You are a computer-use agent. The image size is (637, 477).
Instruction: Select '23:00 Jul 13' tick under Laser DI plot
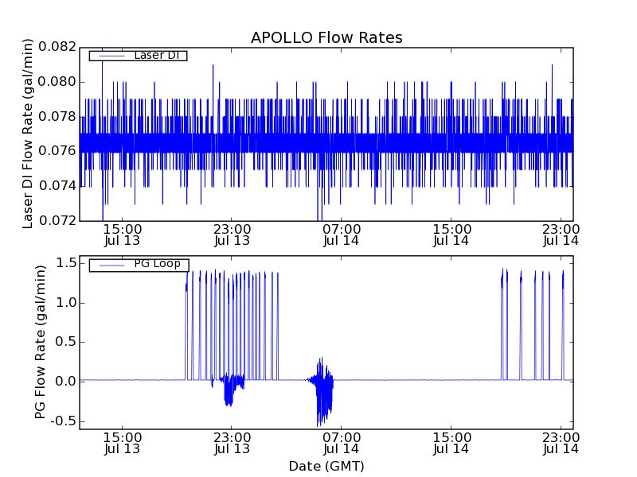click(232, 235)
